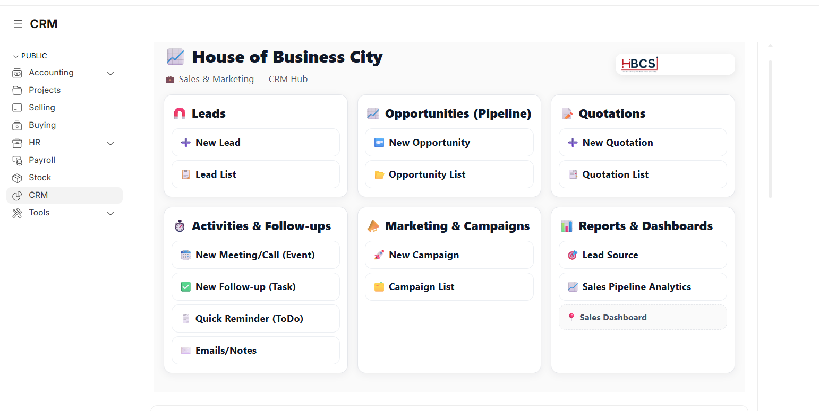Select the Projects folder icon in sidebar
This screenshot has width=819, height=411.
[x=18, y=90]
